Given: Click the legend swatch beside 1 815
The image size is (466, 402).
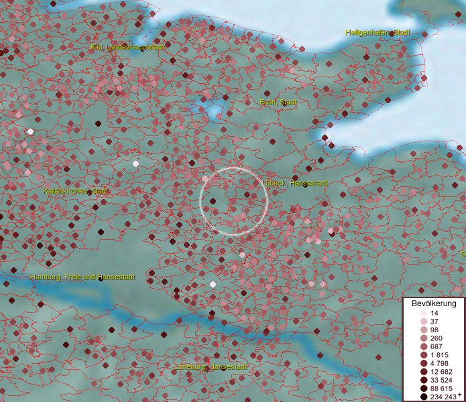Looking at the screenshot, I should click(x=424, y=355).
